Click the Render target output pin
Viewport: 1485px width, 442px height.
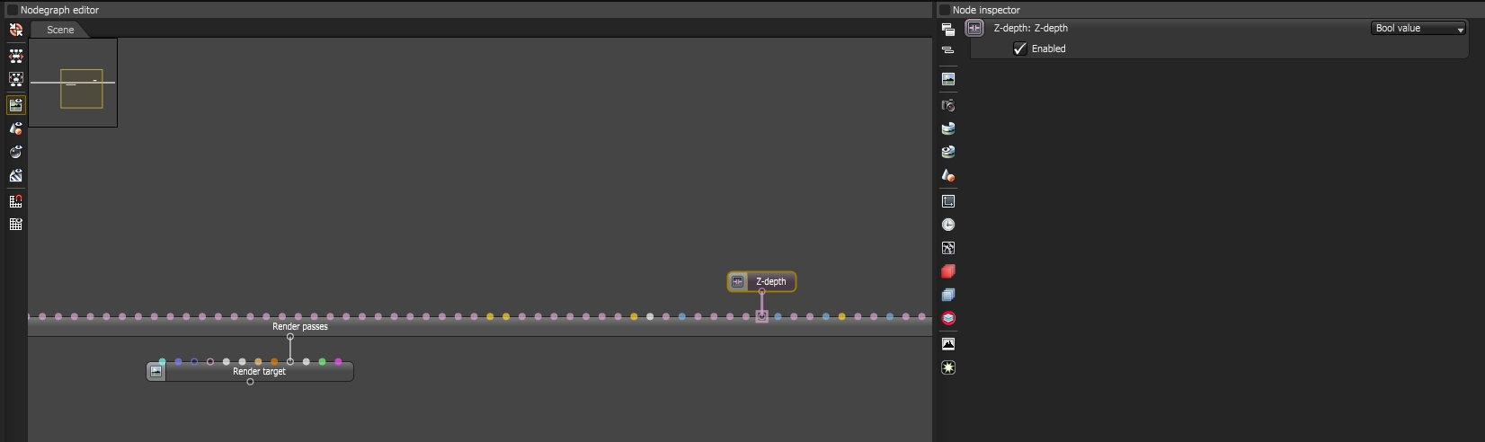pyautogui.click(x=250, y=382)
